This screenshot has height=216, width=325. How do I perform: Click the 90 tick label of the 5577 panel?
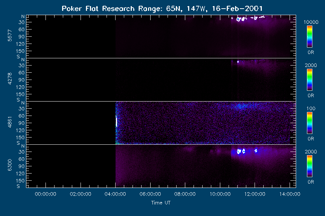[x=22, y=37]
